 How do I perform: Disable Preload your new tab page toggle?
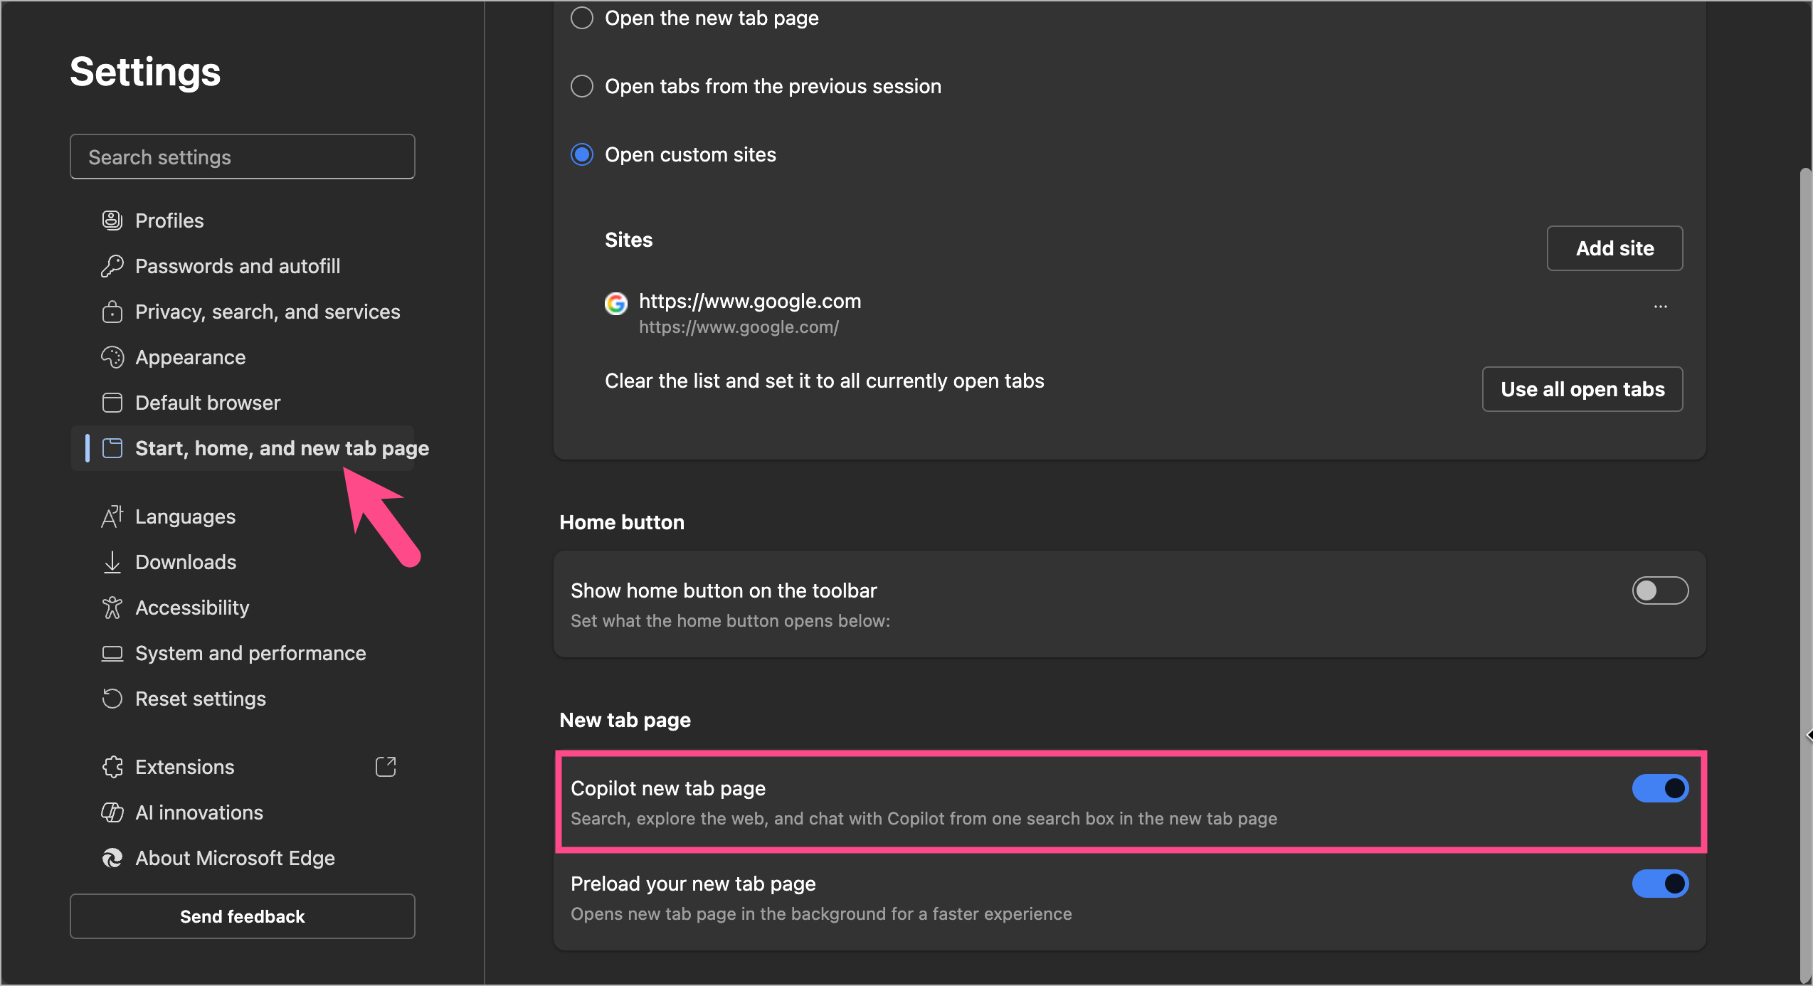[x=1659, y=884]
